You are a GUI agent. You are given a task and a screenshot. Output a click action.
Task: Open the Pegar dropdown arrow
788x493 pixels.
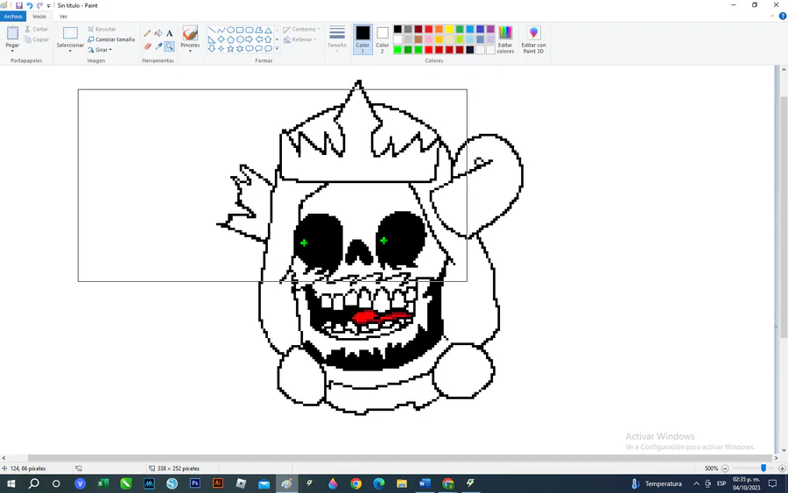click(x=12, y=51)
